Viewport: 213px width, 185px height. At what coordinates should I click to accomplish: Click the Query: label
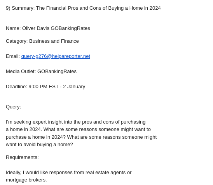tap(14, 107)
